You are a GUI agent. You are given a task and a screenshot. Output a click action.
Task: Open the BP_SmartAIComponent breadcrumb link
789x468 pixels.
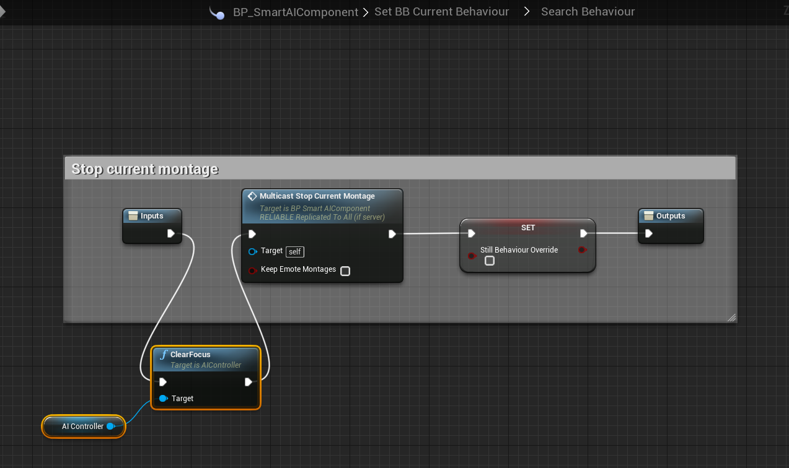point(295,12)
